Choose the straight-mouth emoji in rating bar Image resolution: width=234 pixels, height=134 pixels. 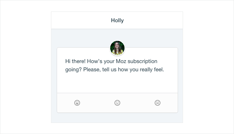pos(117,103)
